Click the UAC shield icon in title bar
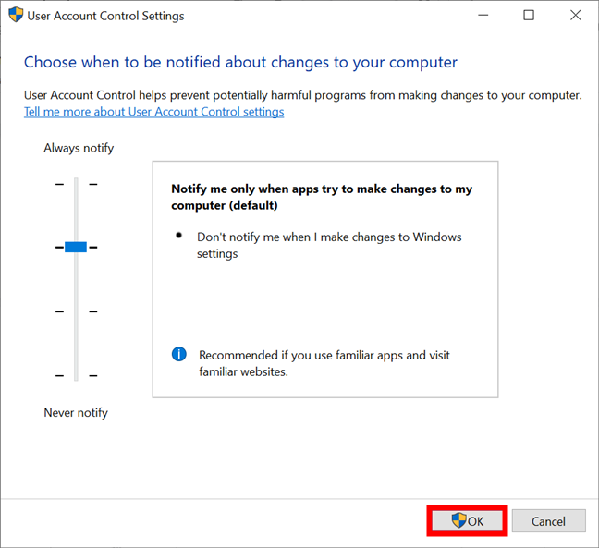The height and width of the screenshot is (548, 599). point(16,15)
